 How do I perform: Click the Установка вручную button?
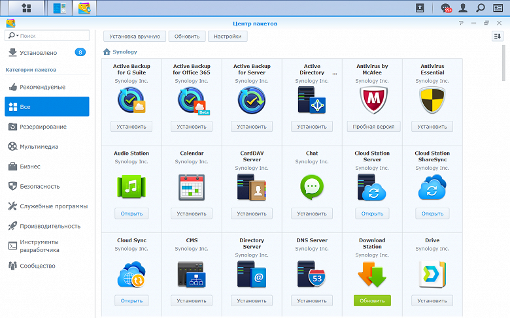(x=135, y=37)
